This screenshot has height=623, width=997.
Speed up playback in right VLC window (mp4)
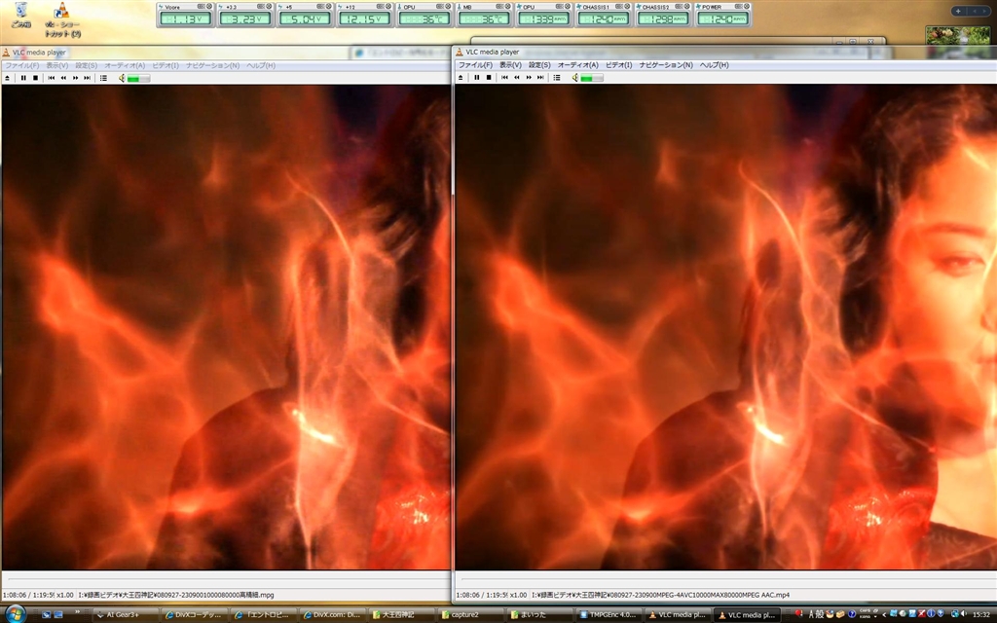529,78
